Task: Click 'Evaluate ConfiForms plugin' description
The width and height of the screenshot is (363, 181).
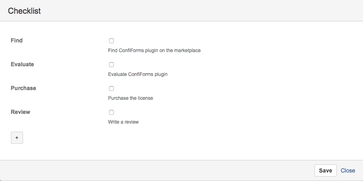Action: (x=138, y=74)
